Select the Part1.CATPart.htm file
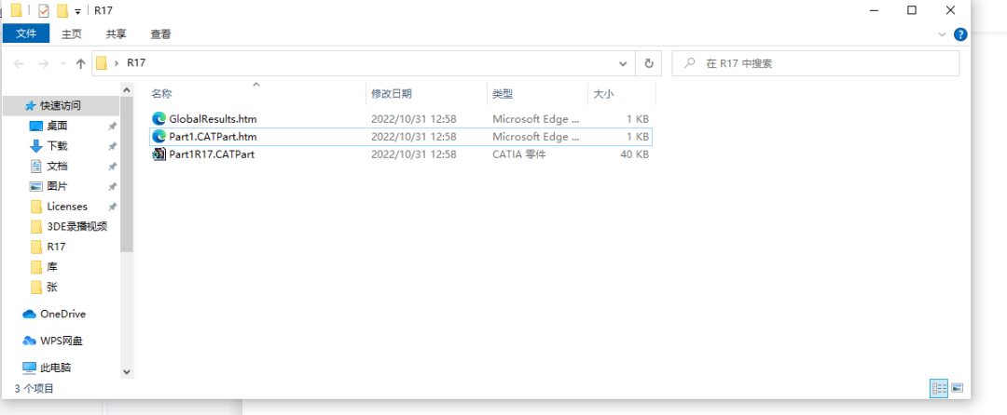Screen dimensions: 1007x415 tap(401, 137)
